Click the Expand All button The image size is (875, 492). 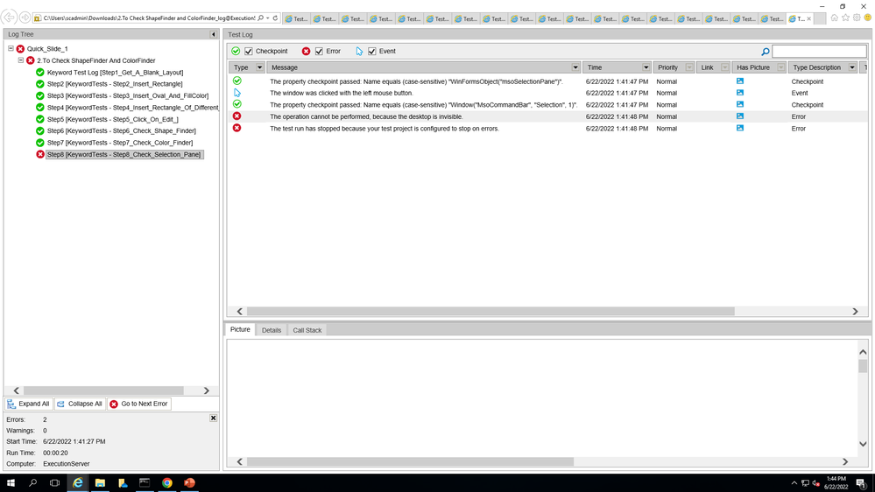point(28,404)
